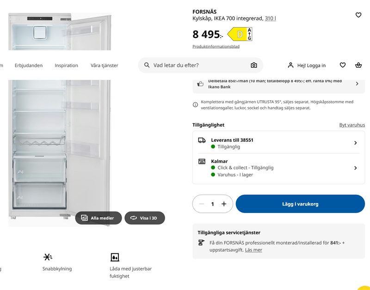The height and width of the screenshot is (290, 370).
Task: Decrease quantity with the minus button
Action: 201,204
